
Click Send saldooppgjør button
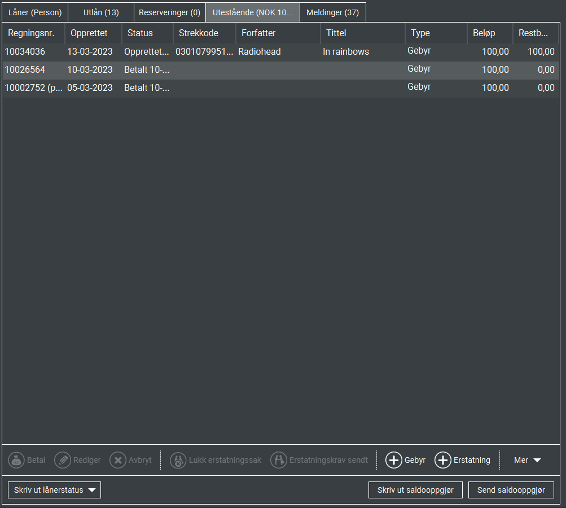click(x=511, y=490)
